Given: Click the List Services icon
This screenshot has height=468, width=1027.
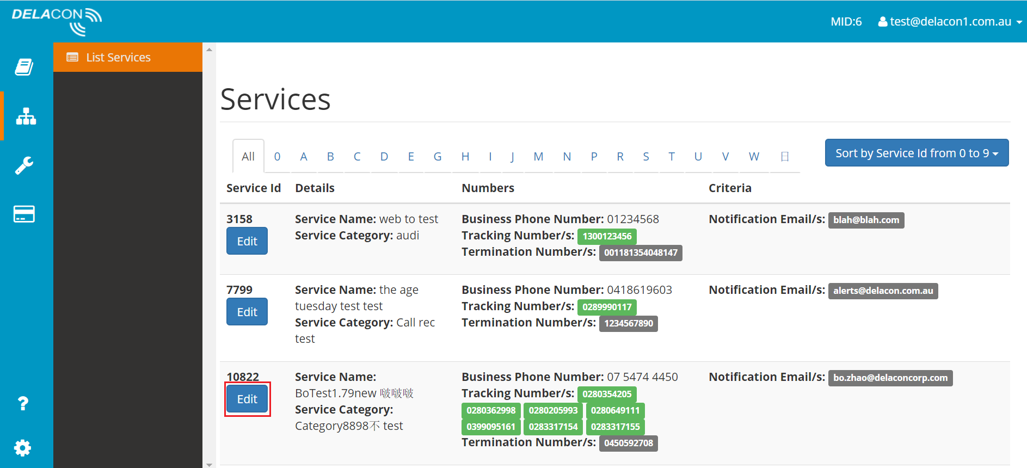Looking at the screenshot, I should pos(72,57).
